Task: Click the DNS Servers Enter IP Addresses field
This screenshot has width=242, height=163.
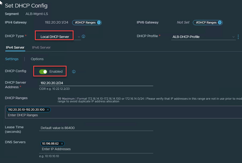Action: (96, 149)
